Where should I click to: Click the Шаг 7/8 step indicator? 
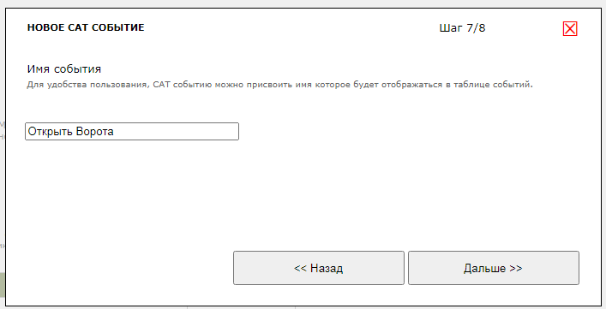coord(462,28)
